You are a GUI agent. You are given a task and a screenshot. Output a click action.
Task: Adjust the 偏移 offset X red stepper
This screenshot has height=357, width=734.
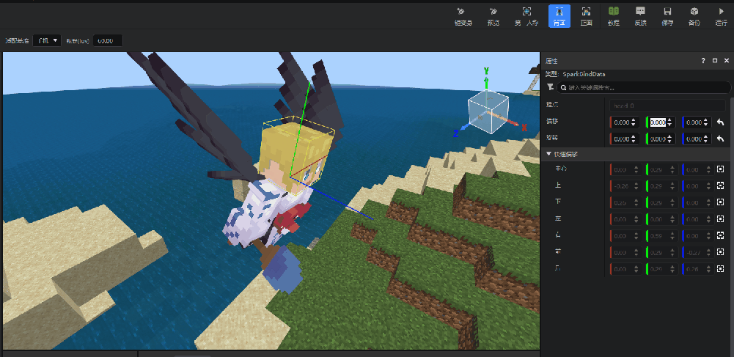pos(634,122)
